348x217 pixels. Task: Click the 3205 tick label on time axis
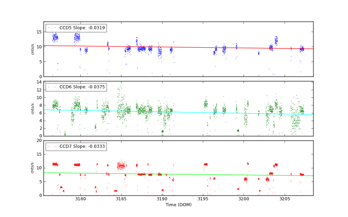284,199
